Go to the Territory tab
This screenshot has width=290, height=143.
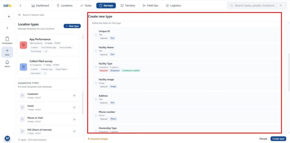point(128,6)
